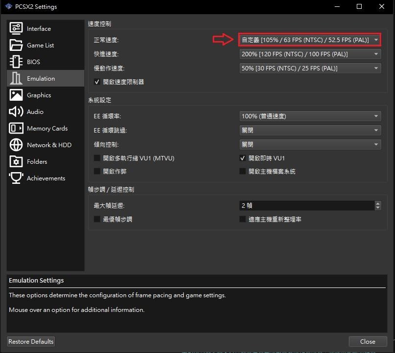This screenshot has width=395, height=353.
Task: Click the 最大幀延遲 value field
Action: [x=306, y=206]
